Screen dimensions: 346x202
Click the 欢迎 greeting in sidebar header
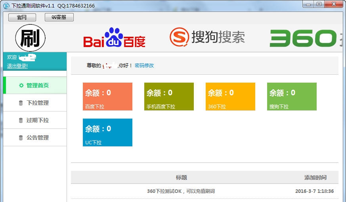[12, 57]
